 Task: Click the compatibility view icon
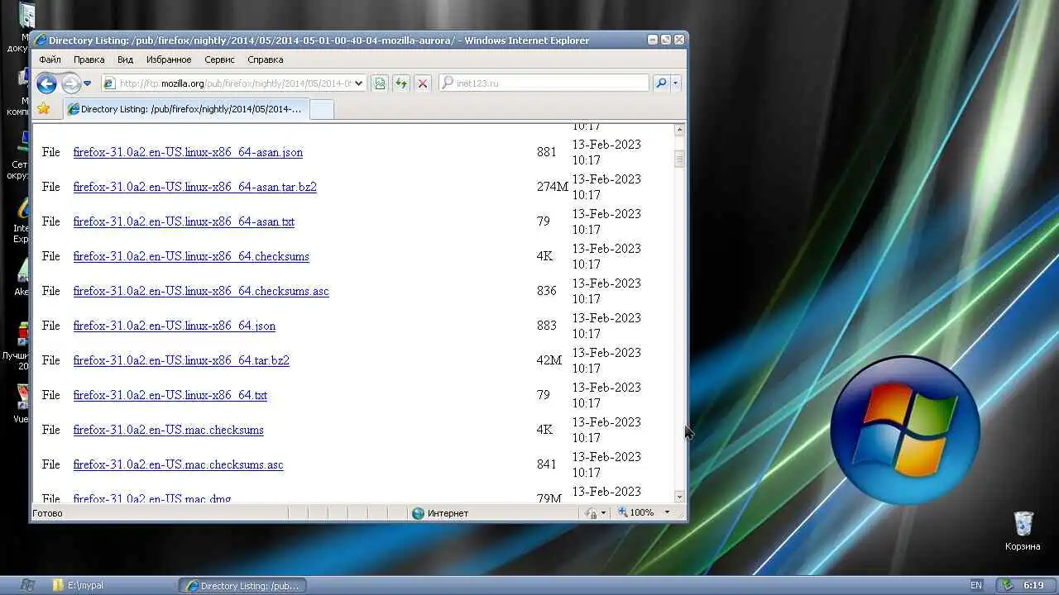[380, 83]
